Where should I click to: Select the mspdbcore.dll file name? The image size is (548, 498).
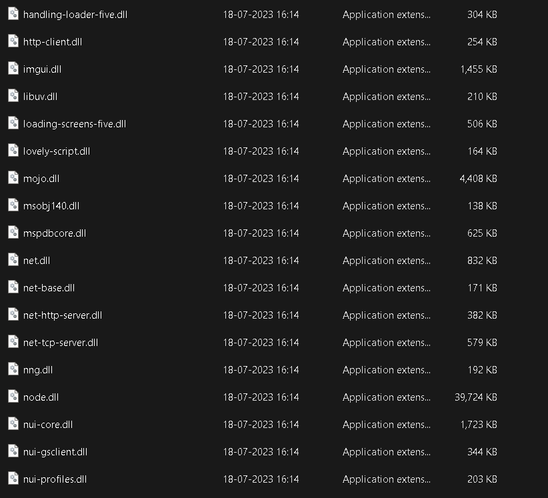coord(55,233)
